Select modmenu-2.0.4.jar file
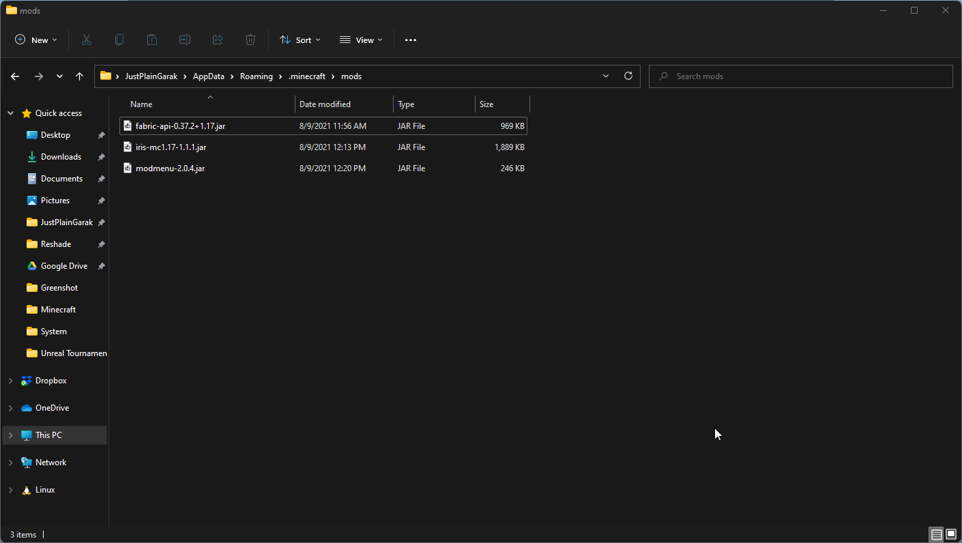This screenshot has height=543, width=962. click(x=323, y=168)
